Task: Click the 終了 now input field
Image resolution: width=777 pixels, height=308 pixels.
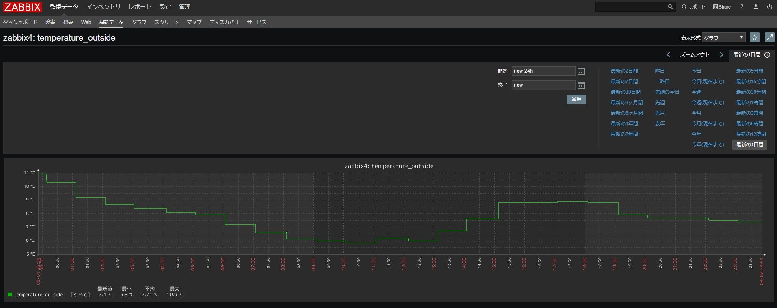Action: tap(543, 85)
